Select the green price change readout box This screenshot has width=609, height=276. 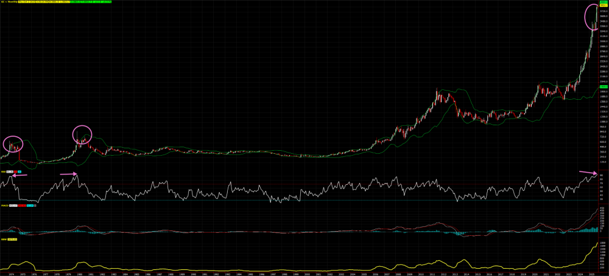[x=91, y=2]
